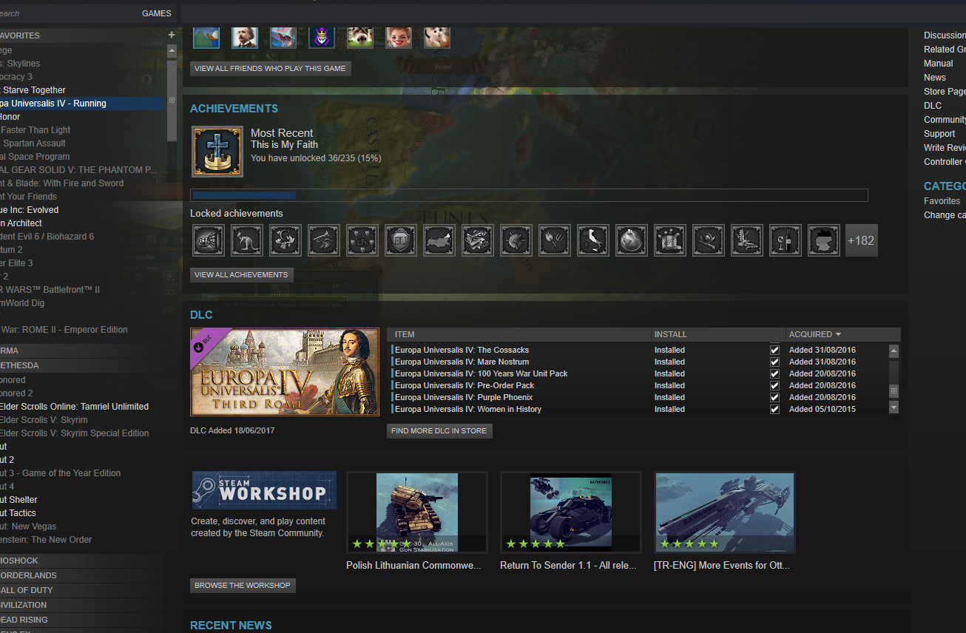The height and width of the screenshot is (633, 966).
Task: Uncheck Purple Phoenix DLC checkbox
Action: point(774,397)
